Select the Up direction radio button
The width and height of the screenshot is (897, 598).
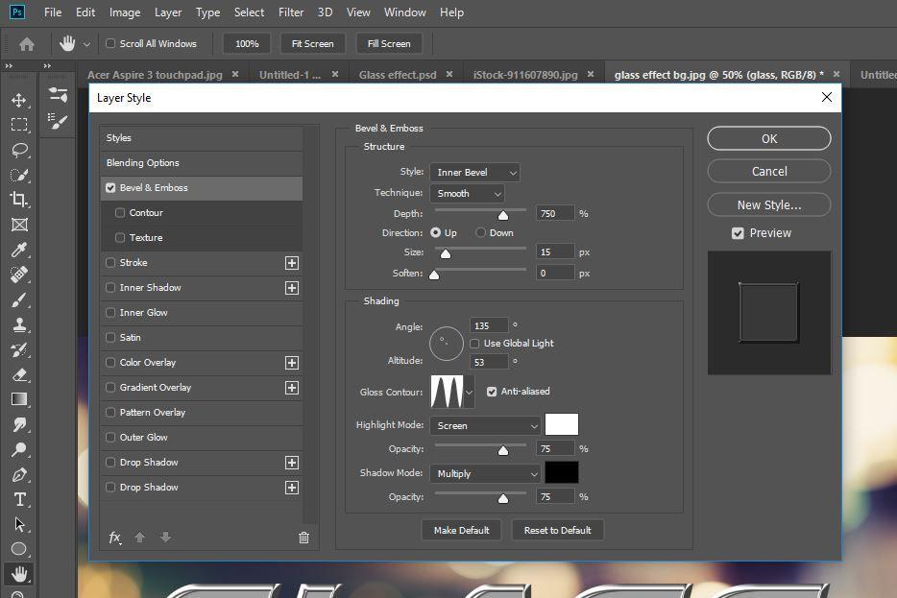[x=435, y=232]
